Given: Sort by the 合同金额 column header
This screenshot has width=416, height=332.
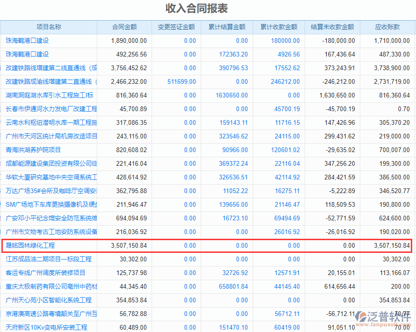Looking at the screenshot, I should [124, 27].
